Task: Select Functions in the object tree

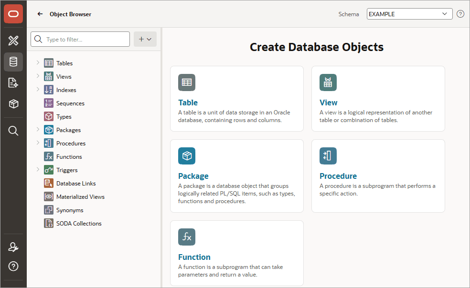Action: coord(69,156)
